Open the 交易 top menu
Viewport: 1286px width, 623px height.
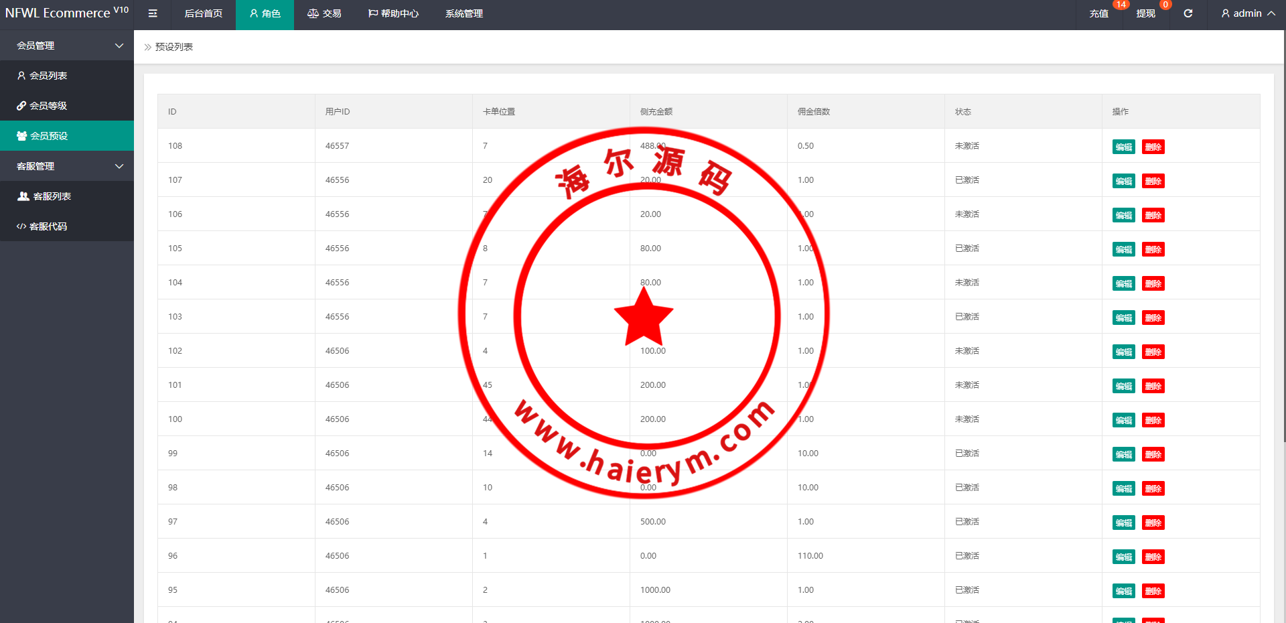click(x=325, y=13)
